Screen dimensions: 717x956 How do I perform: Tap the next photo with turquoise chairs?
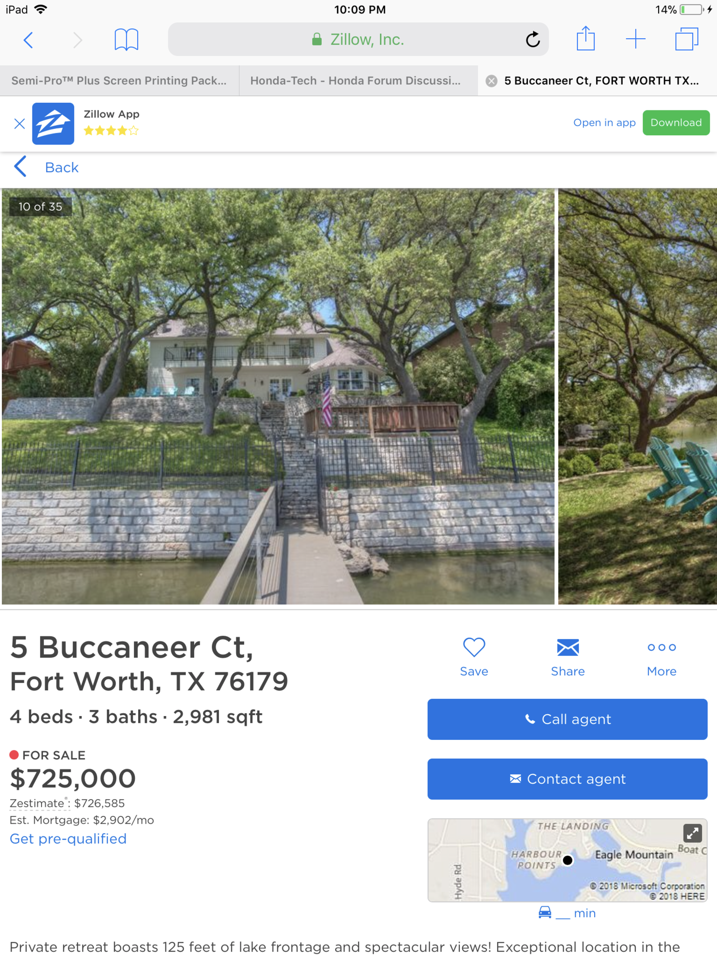pyautogui.click(x=638, y=397)
